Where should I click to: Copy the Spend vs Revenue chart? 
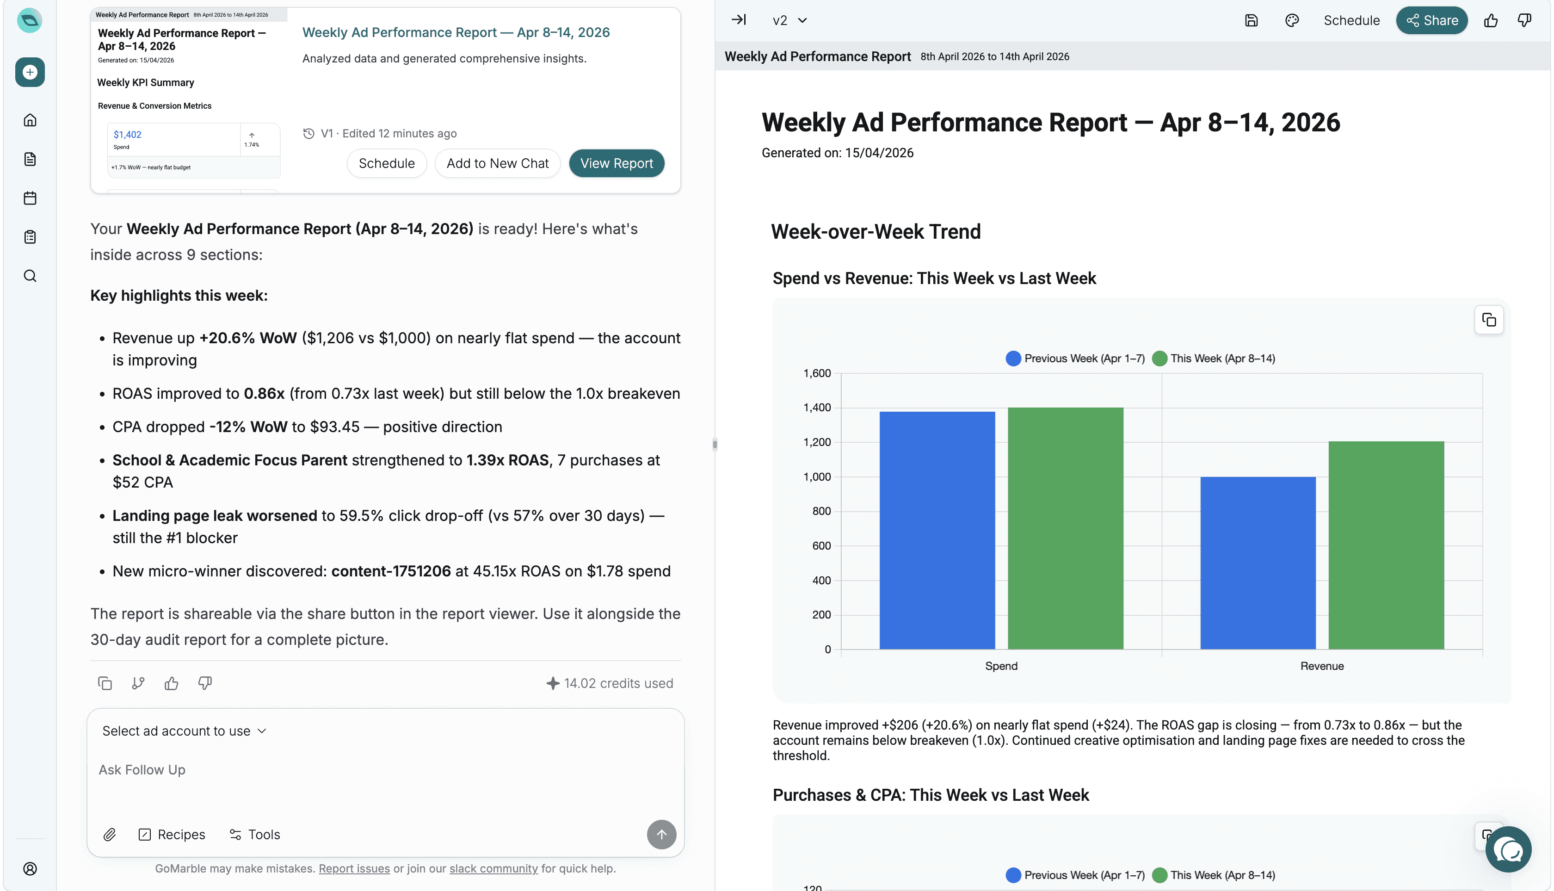click(x=1488, y=320)
